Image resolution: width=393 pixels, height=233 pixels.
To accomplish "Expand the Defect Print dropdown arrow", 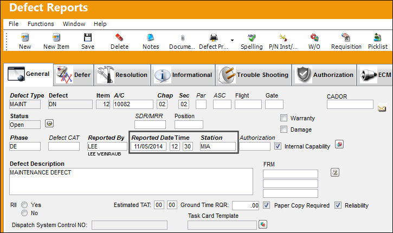I will pos(232,40).
